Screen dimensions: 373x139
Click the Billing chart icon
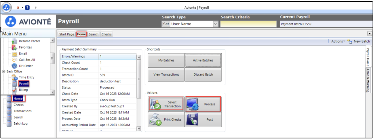pyautogui.click(x=15, y=90)
